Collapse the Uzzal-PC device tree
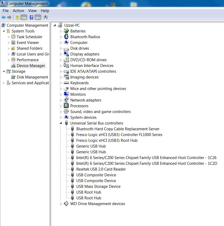The width and height of the screenshot is (224, 226). [55, 25]
